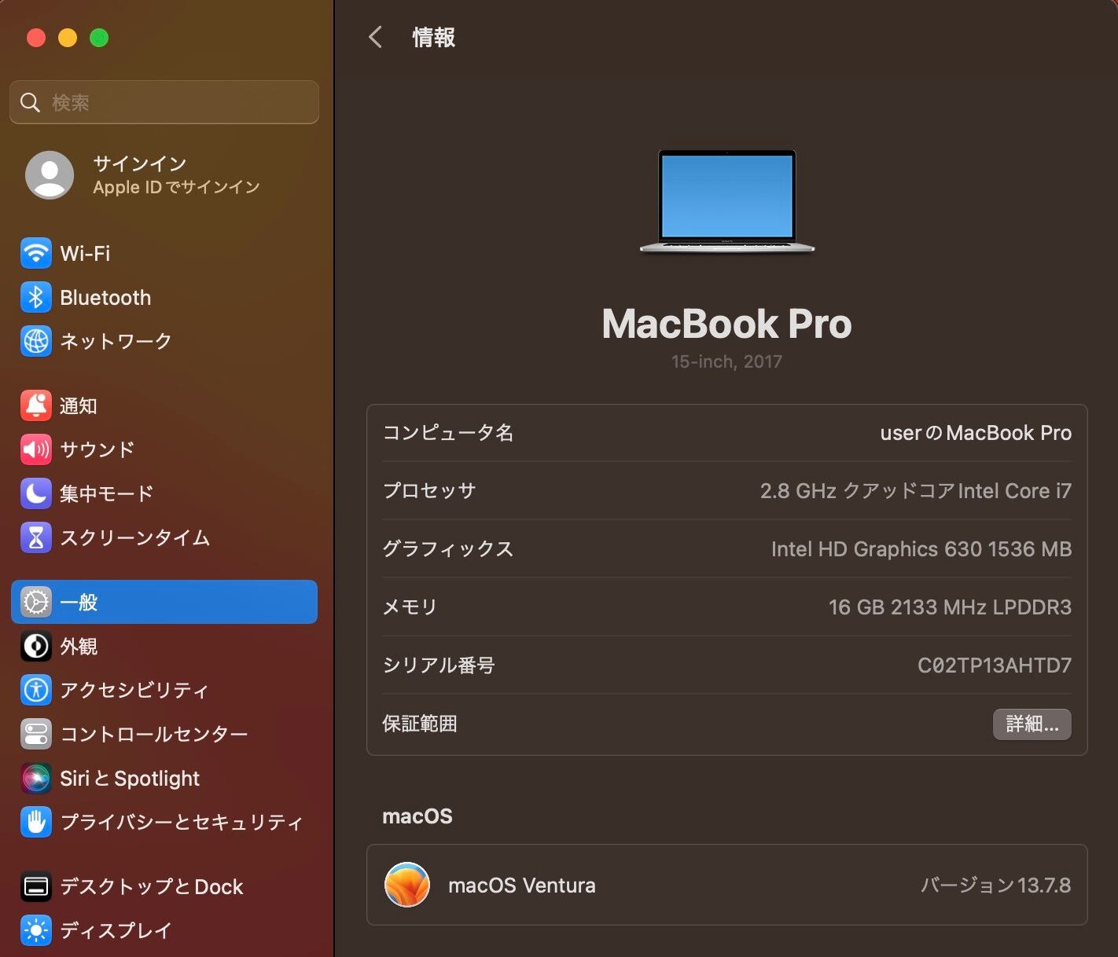The width and height of the screenshot is (1118, 957).
Task: Click the ディスプレイ sun icon
Action: (x=35, y=930)
